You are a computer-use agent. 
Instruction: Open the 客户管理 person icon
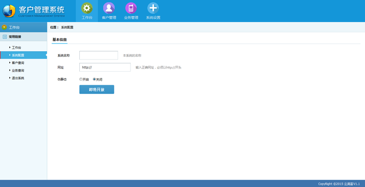109,8
